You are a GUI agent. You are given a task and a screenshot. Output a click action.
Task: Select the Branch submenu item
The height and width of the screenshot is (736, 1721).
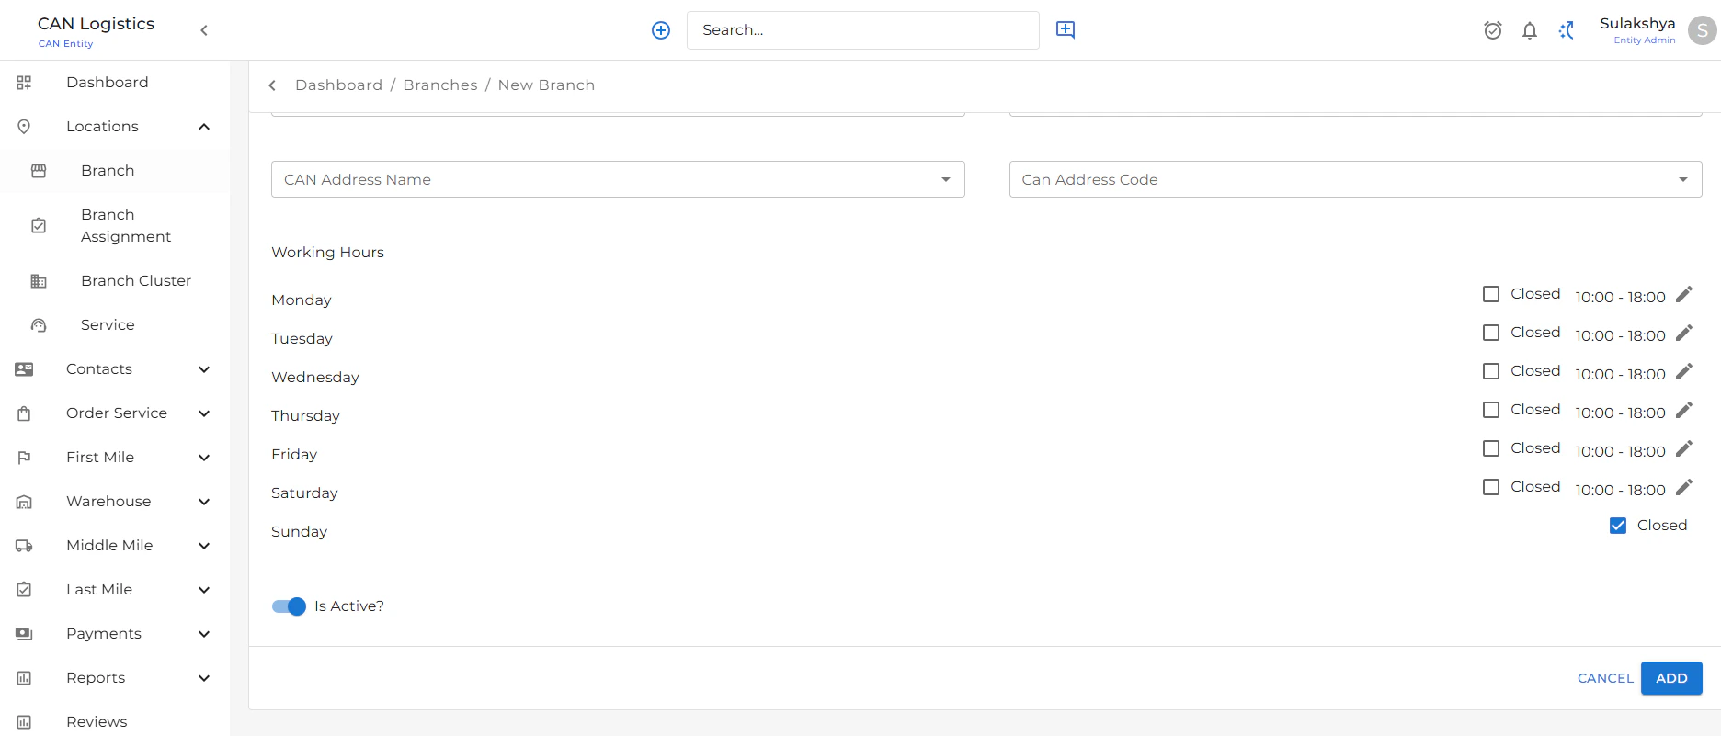(115, 171)
